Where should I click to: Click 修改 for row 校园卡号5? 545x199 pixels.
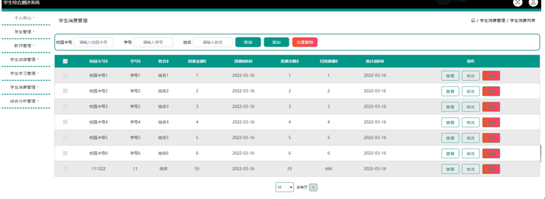(x=471, y=138)
